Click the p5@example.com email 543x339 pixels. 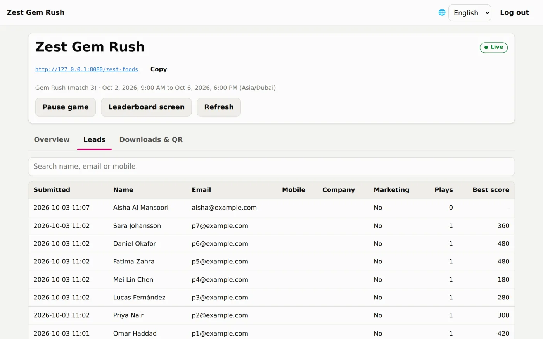click(x=220, y=262)
